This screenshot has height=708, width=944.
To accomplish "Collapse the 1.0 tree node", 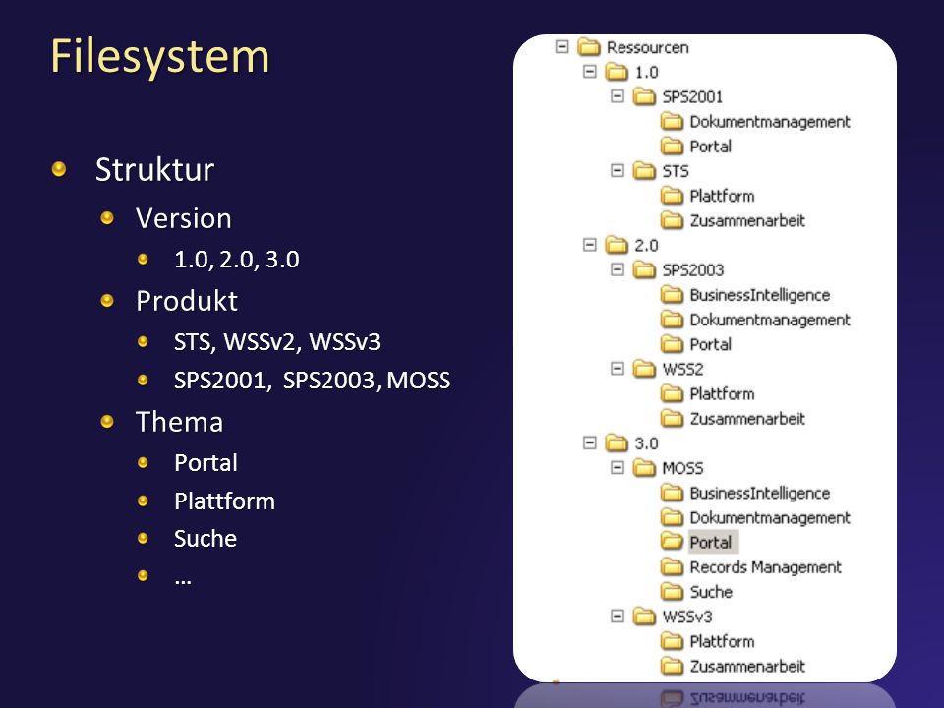I will (x=589, y=72).
